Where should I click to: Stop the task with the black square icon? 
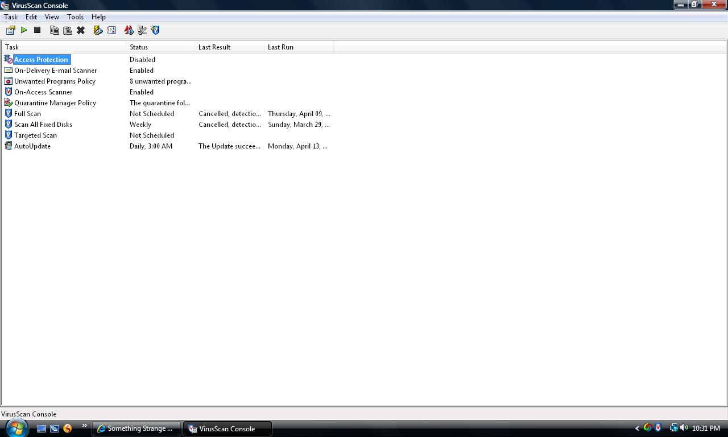(x=37, y=30)
